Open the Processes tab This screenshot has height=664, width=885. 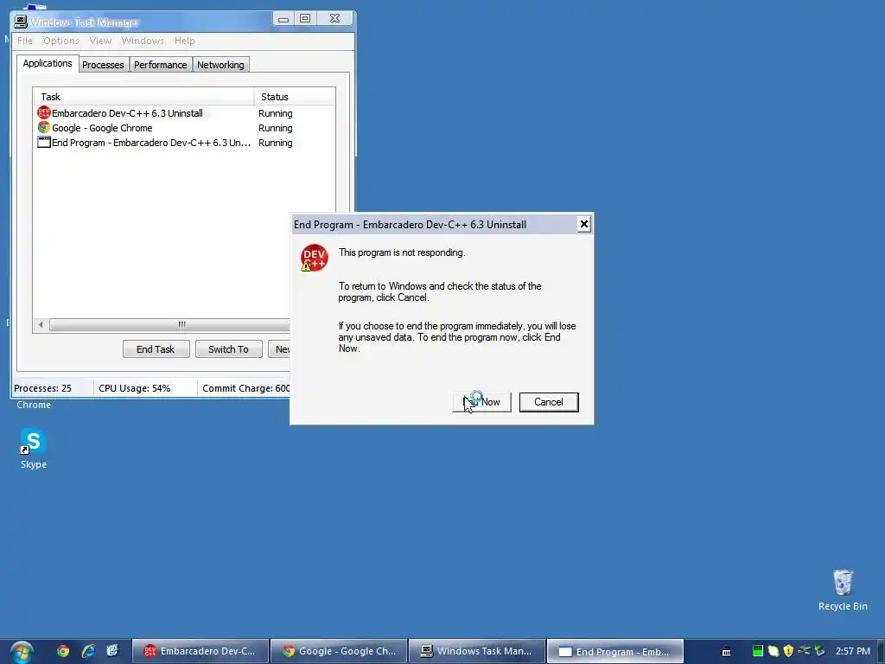click(104, 65)
